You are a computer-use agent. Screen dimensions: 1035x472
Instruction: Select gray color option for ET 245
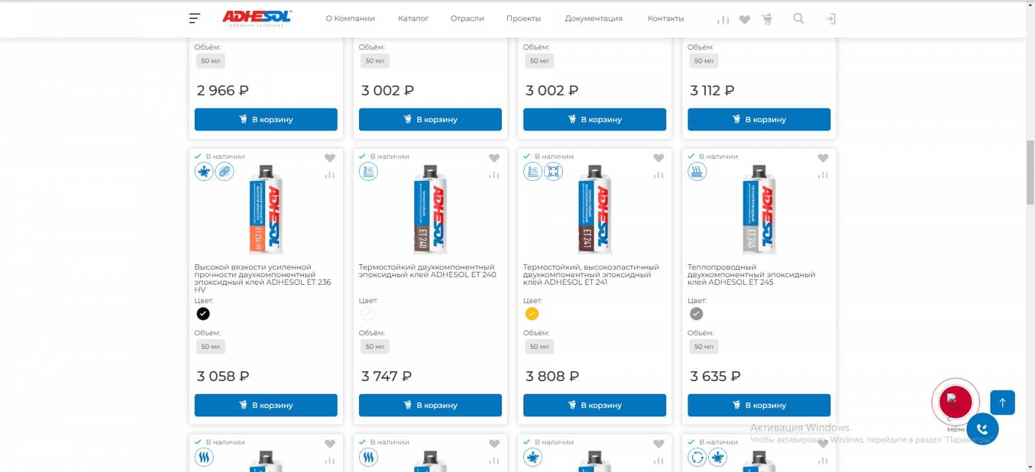[x=696, y=314]
